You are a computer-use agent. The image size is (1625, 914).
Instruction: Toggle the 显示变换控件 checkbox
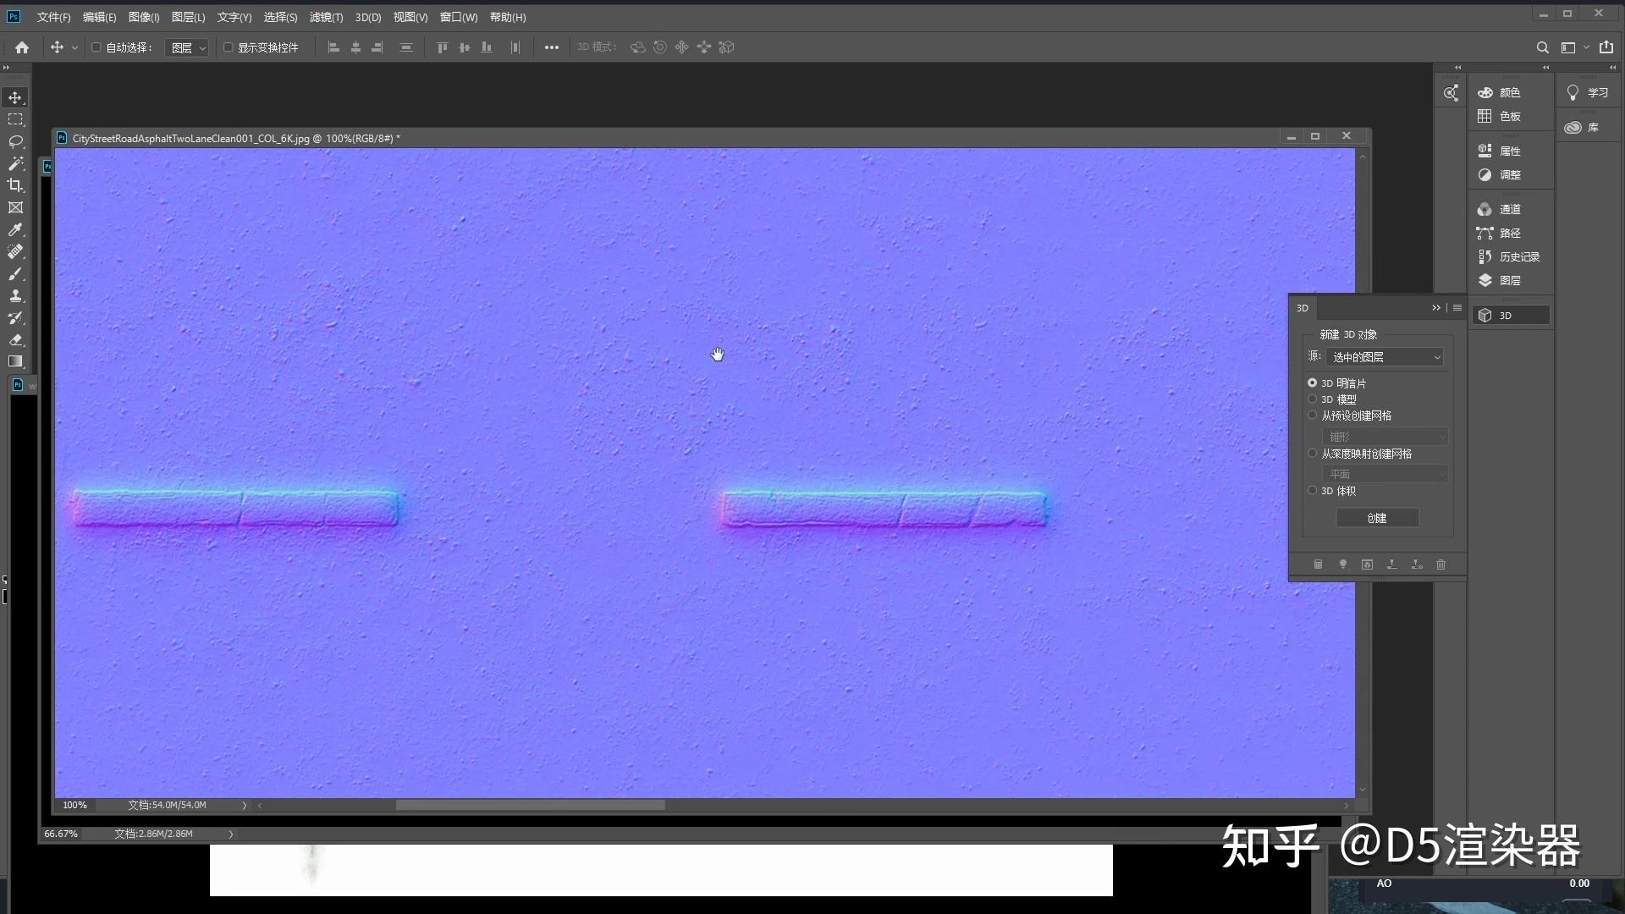pyautogui.click(x=228, y=47)
